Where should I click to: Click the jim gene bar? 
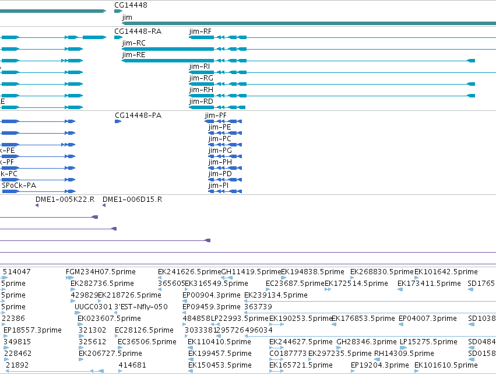point(309,23)
